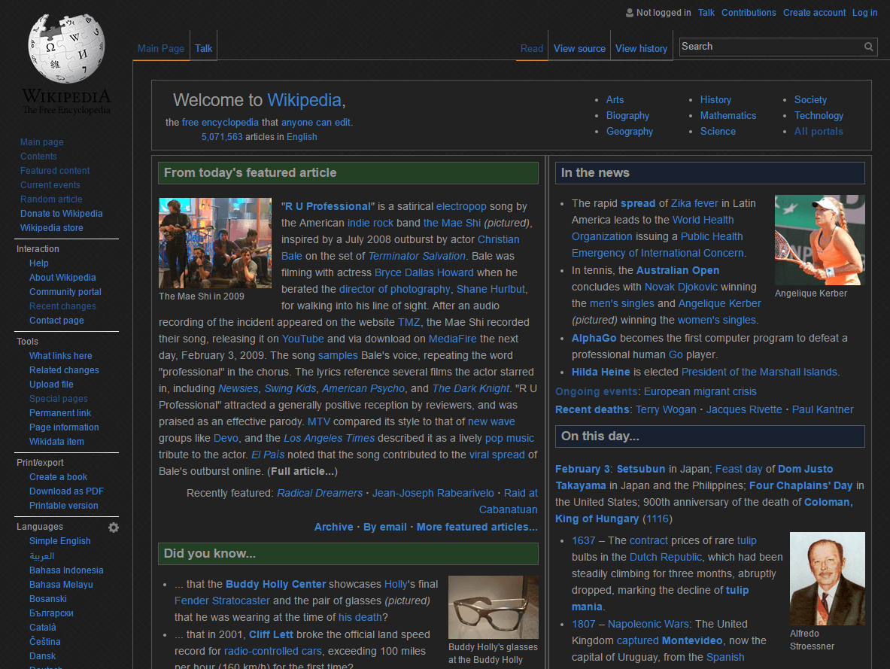Click the Log in link

[864, 13]
